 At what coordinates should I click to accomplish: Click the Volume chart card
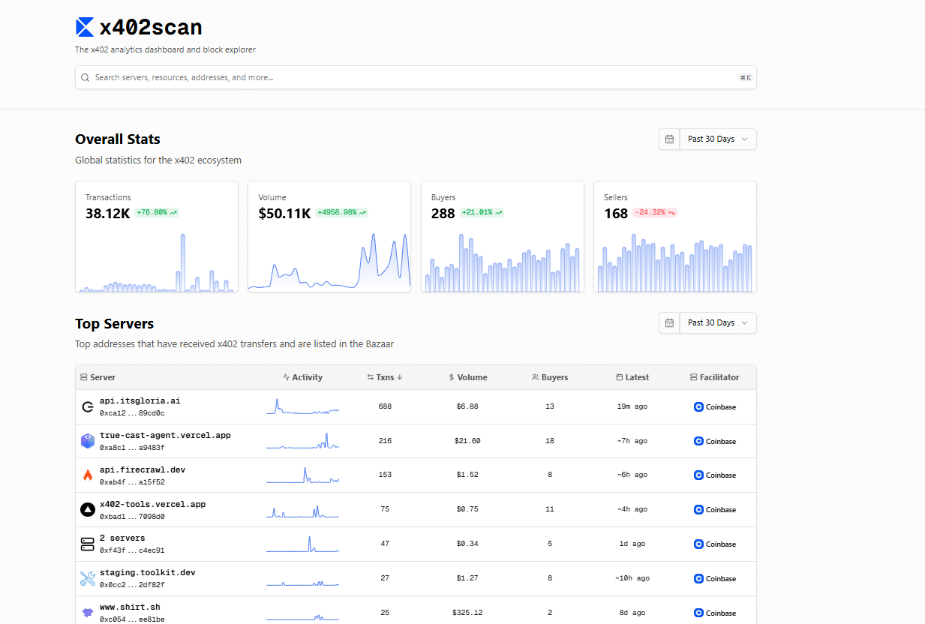[329, 236]
